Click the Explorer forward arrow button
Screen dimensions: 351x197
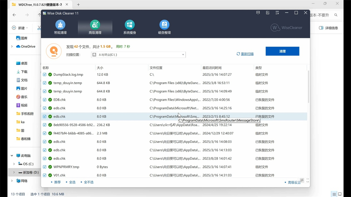(x=27, y=15)
